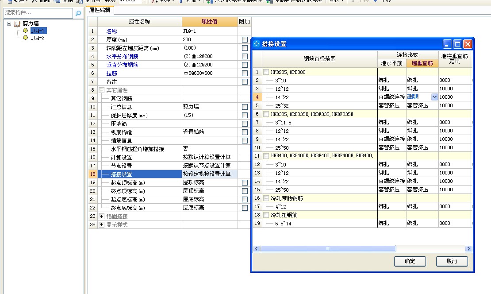Image resolution: width=491 pixels, height=294 pixels.
Task: Tick the 备注 attach checkbox
Action: [x=245, y=82]
